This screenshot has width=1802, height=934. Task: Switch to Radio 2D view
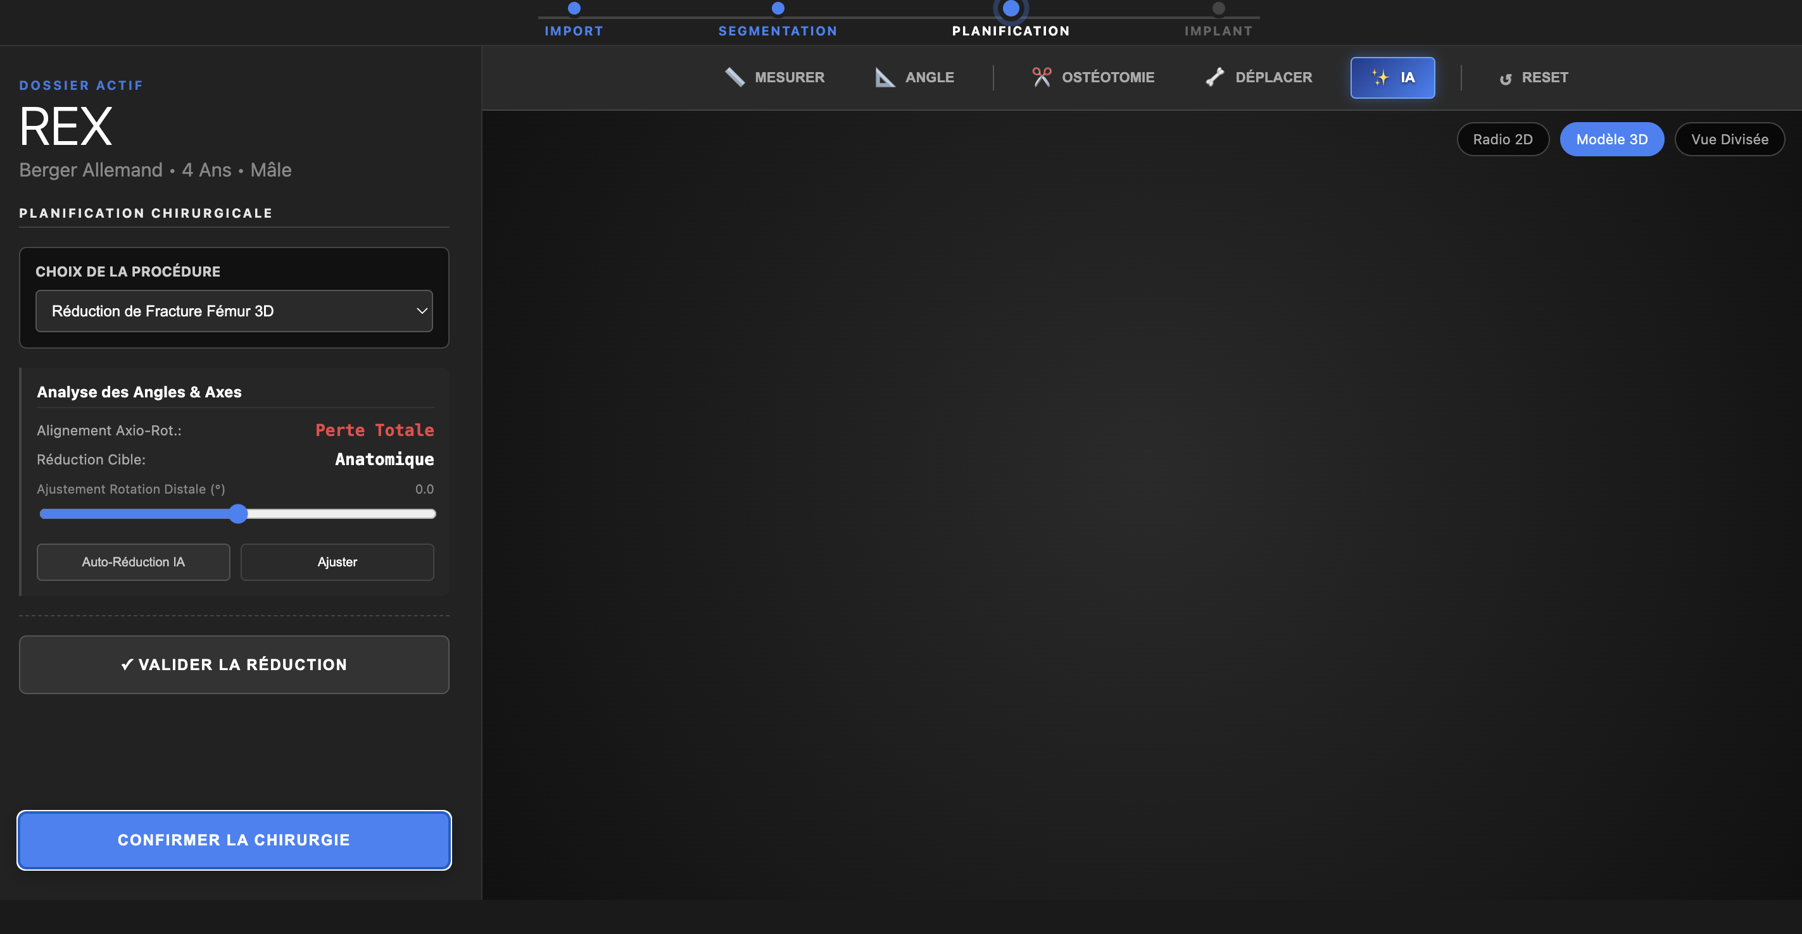1503,139
